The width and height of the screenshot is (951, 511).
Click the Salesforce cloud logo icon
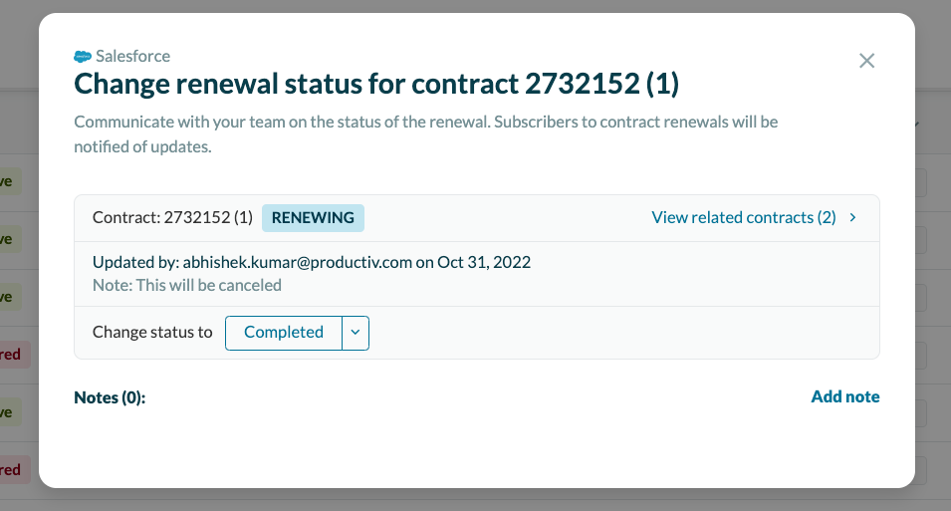coord(83,57)
